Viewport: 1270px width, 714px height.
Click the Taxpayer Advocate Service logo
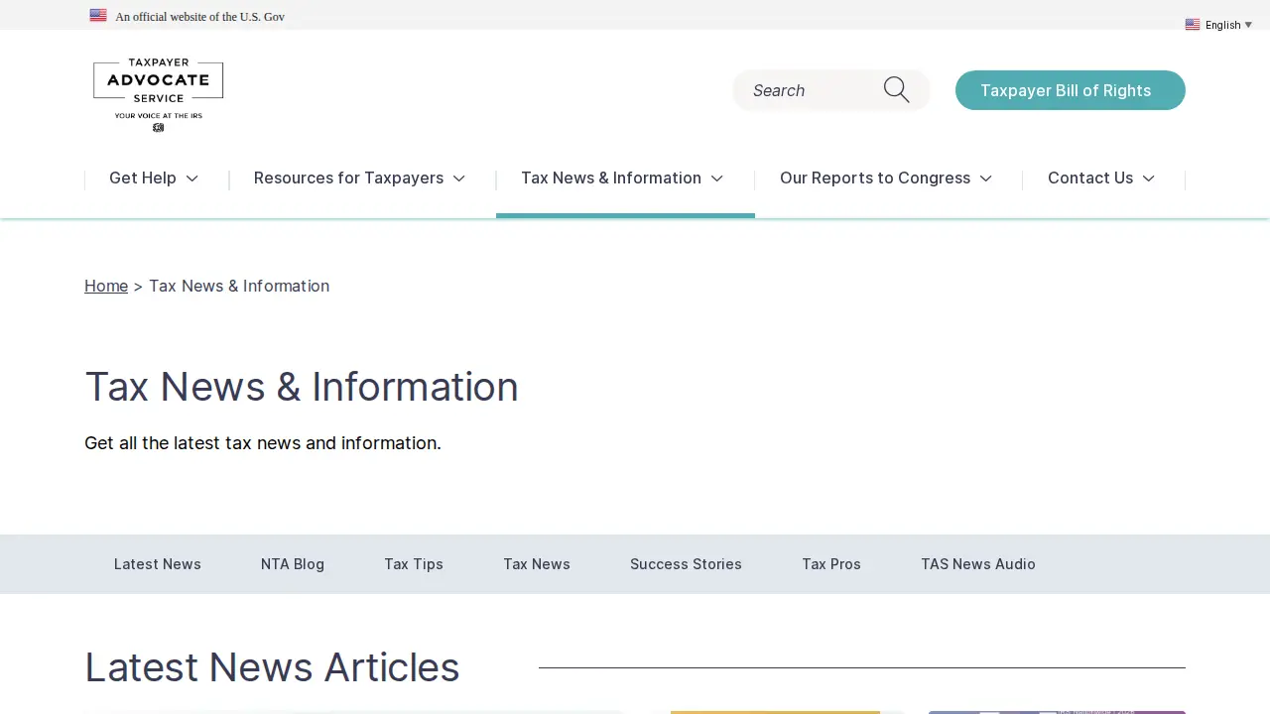tap(158, 95)
